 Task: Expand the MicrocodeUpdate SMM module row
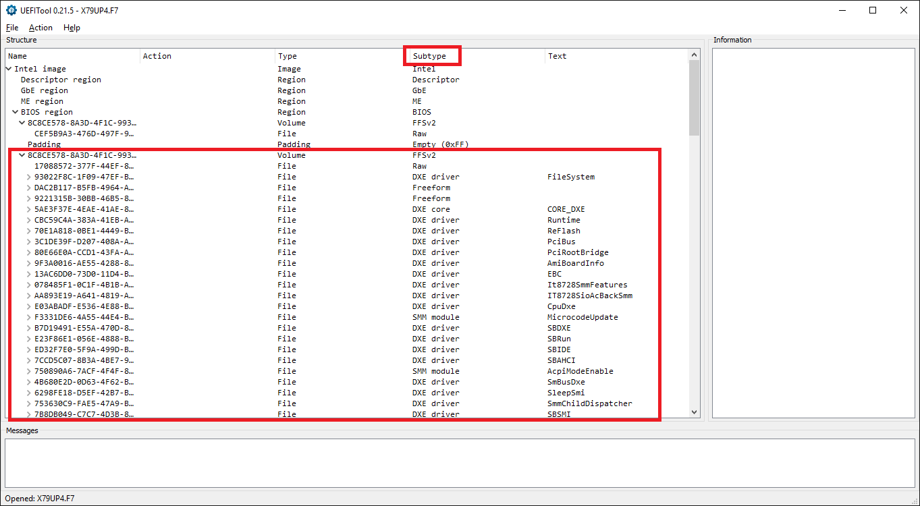(x=29, y=317)
